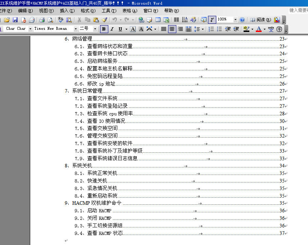Screen dimensions: 308x245
Task: Show the Drawing toolbar
Action: [x=193, y=20]
